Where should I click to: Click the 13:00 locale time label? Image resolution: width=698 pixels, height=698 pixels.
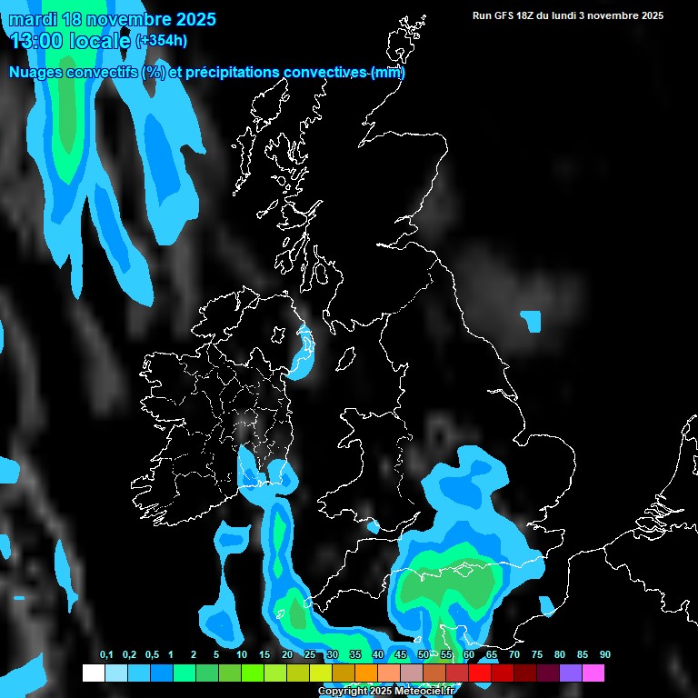tap(71, 40)
